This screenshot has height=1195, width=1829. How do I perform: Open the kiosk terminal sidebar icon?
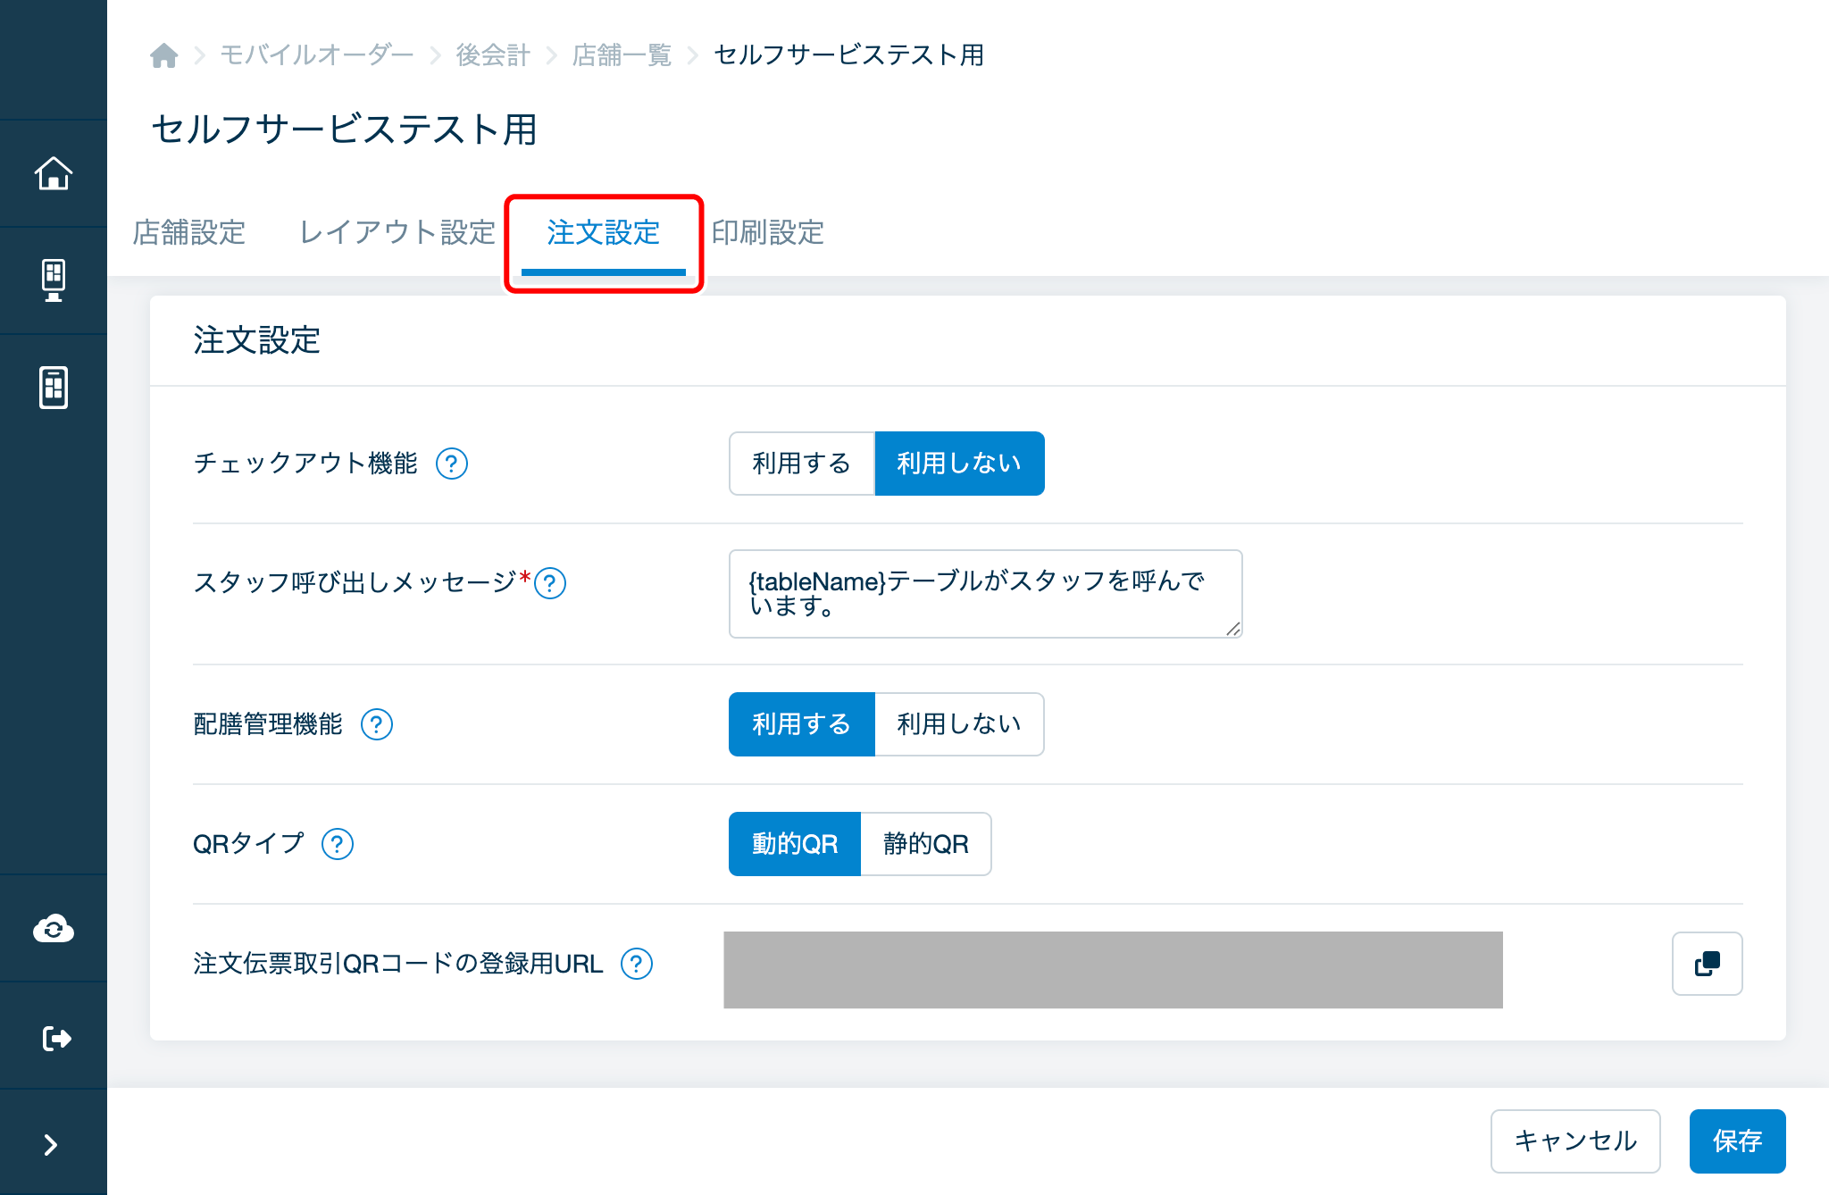pos(54,280)
